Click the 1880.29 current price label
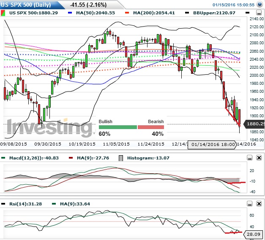 (255, 124)
